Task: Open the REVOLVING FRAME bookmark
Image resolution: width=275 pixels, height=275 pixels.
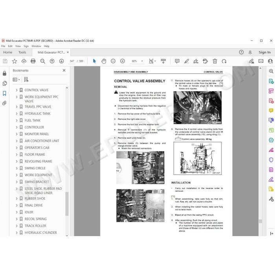Action: coord(38,161)
